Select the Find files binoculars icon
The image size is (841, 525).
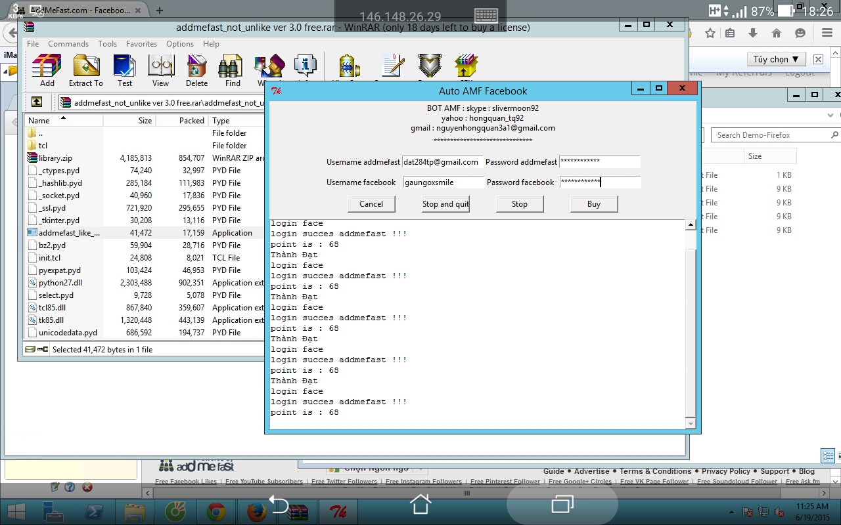tap(231, 66)
